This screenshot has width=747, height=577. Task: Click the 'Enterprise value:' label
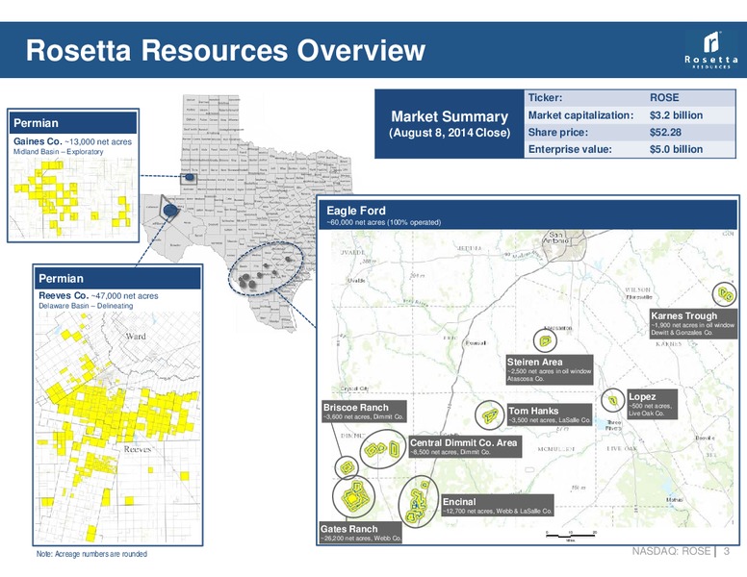(570, 149)
